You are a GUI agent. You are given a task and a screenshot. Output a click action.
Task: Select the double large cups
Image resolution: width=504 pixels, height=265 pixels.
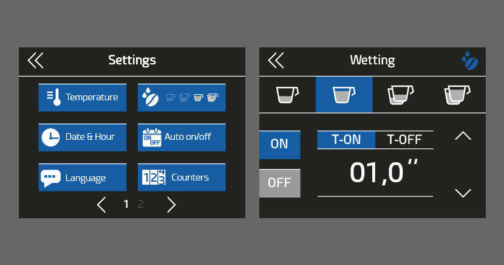click(457, 95)
